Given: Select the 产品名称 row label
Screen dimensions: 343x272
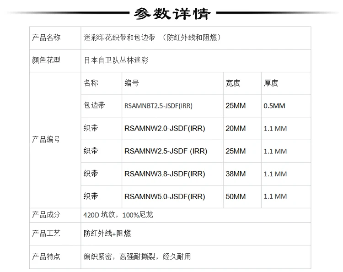Looking at the screenshot, I should 46,38.
